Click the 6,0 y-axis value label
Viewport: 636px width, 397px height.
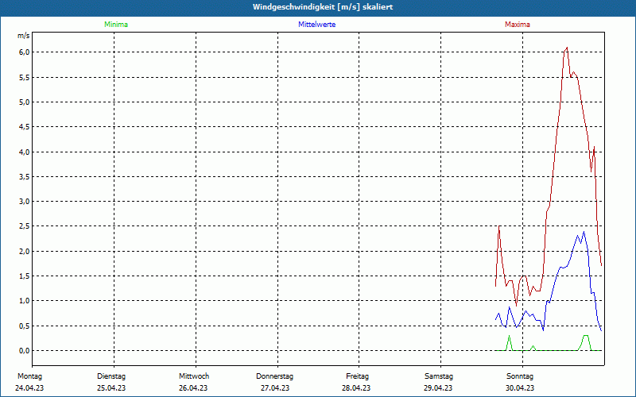[x=24, y=52]
